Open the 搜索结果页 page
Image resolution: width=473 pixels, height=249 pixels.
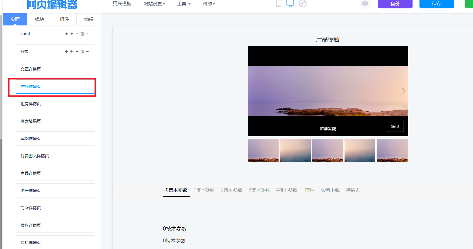(x=55, y=121)
